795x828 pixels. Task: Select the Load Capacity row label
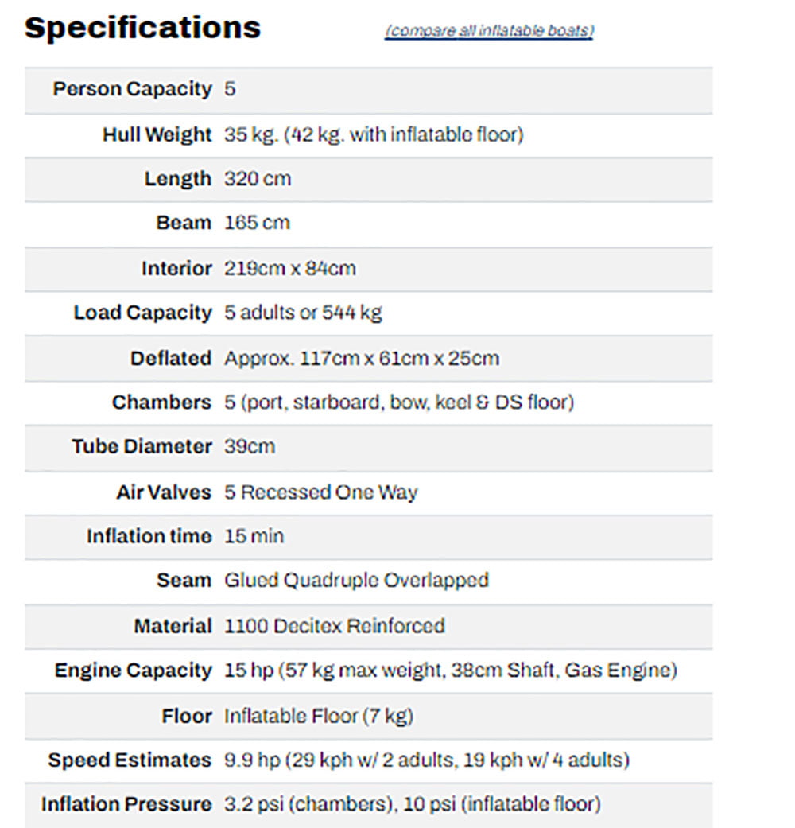(142, 313)
